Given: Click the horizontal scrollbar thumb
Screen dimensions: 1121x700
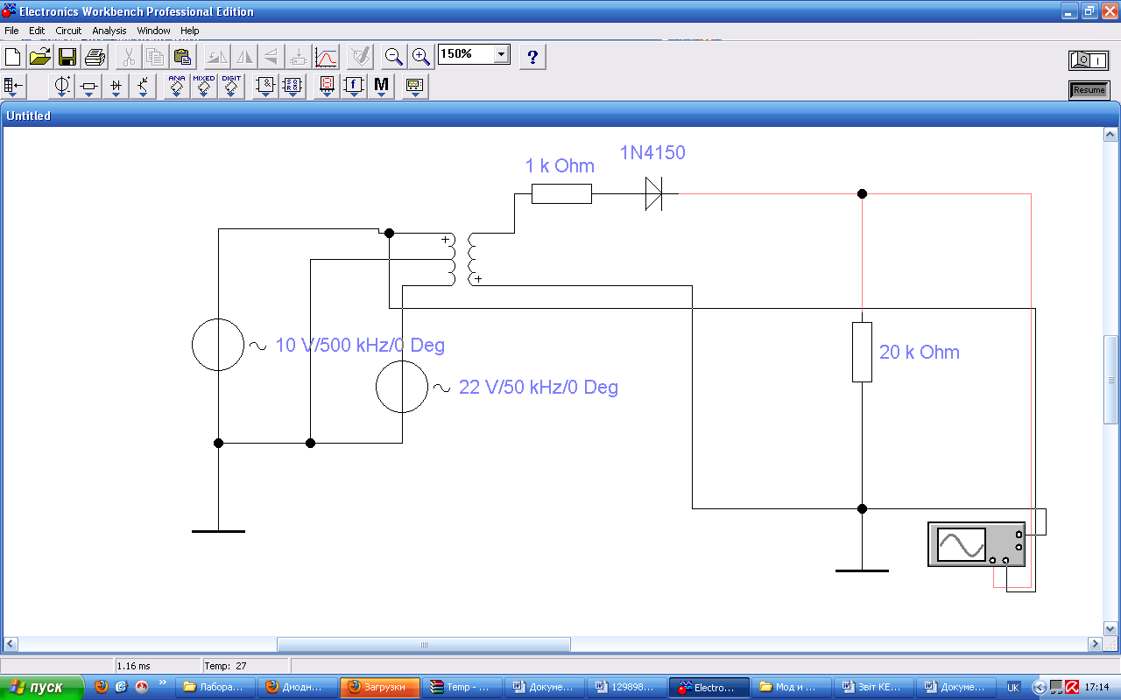Looking at the screenshot, I should coord(424,644).
